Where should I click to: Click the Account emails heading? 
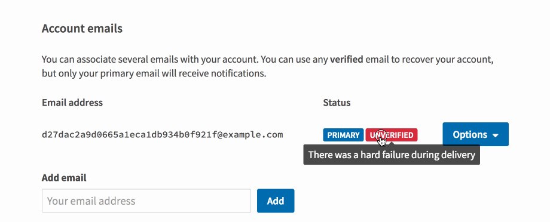tap(82, 29)
